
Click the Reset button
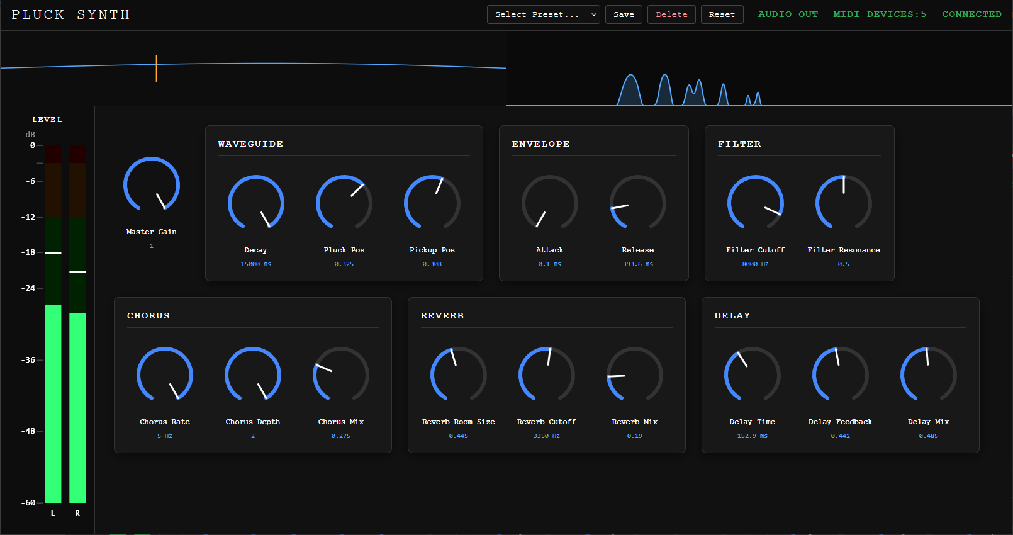722,14
